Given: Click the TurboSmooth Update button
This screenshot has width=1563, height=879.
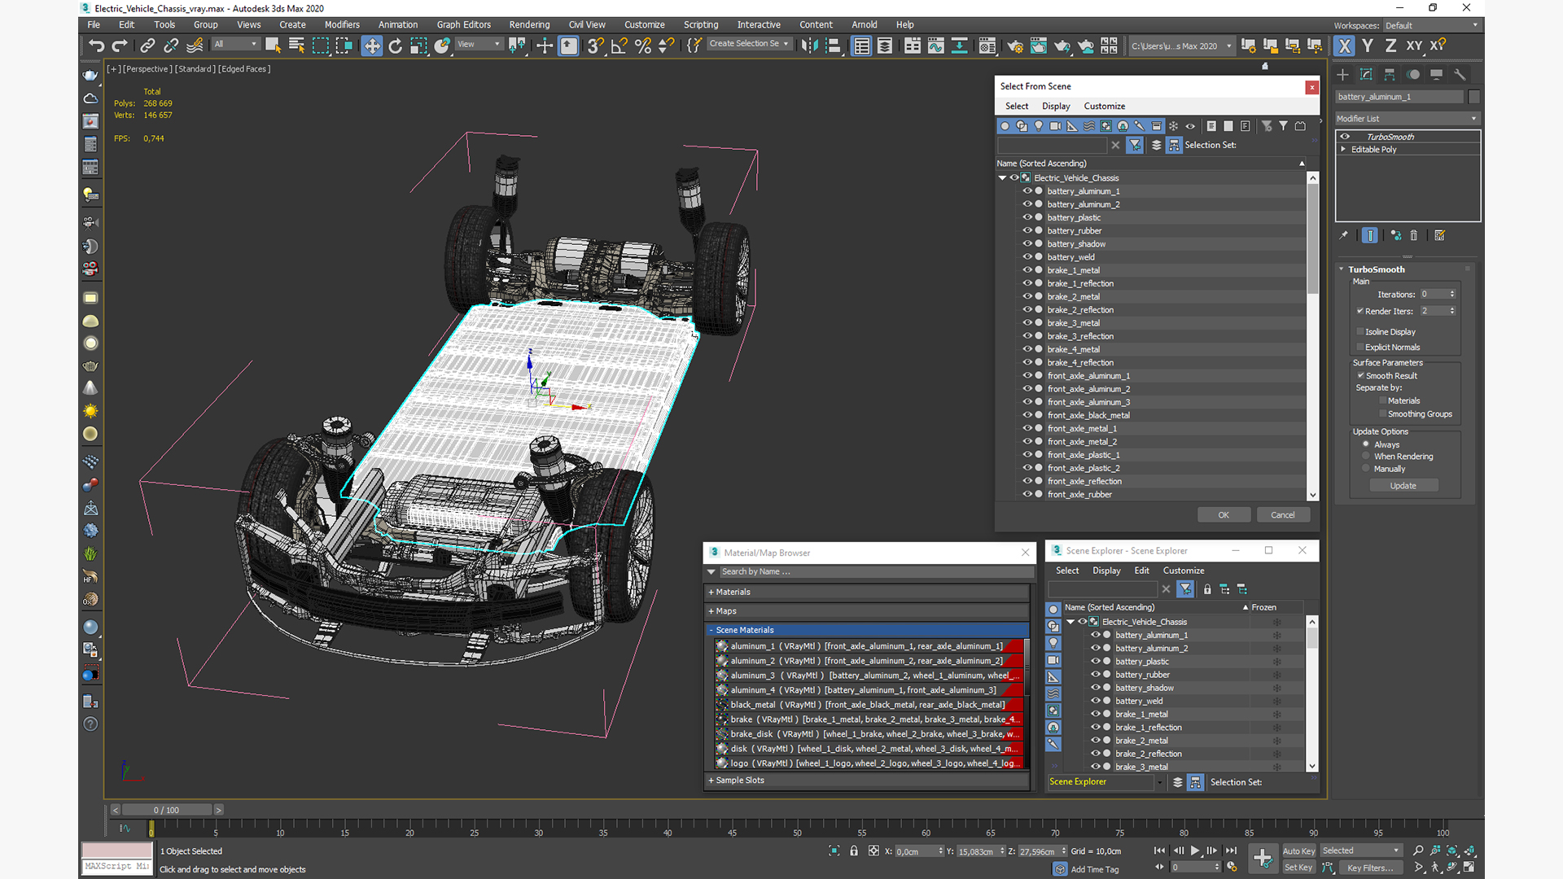Looking at the screenshot, I should pyautogui.click(x=1403, y=485).
